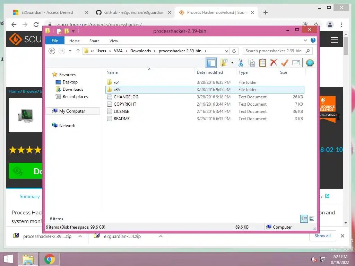Select Recent places in navigation pane
This screenshot has width=355, height=266.
point(75,97)
